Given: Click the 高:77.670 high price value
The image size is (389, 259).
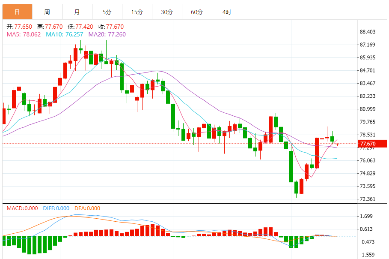Looking at the screenshot, I should (50, 27).
